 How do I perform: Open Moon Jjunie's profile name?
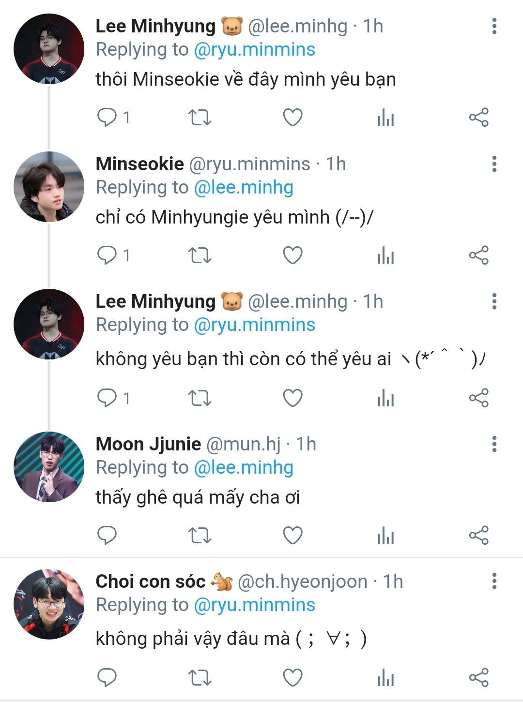pyautogui.click(x=148, y=444)
